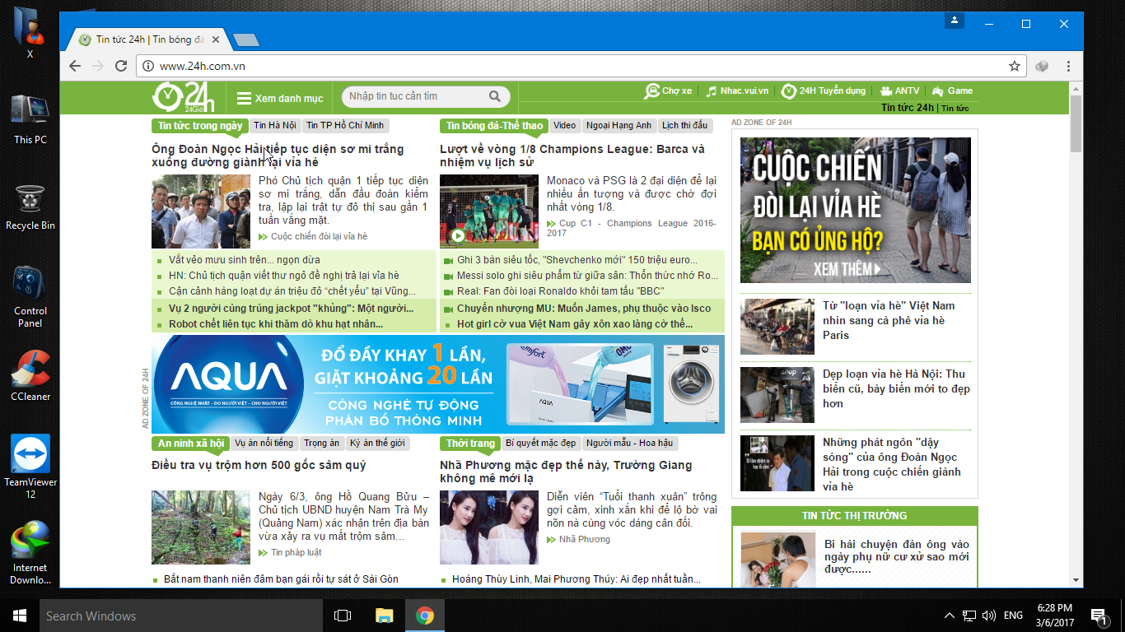Switch to the Ngoại Hạng Anh tab

619,126
